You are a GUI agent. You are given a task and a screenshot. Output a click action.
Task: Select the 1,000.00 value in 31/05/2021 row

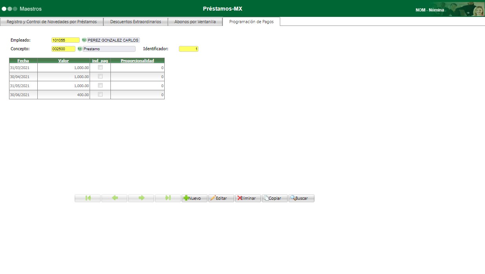point(64,86)
